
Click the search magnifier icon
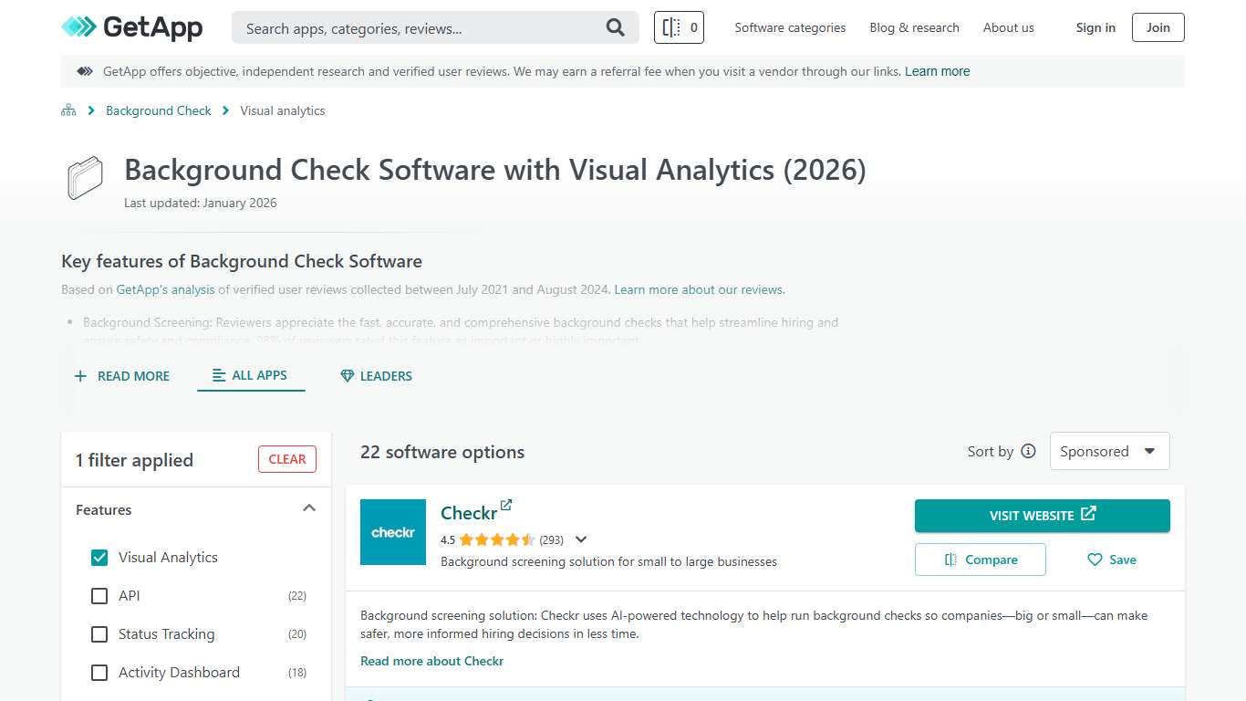tap(615, 27)
